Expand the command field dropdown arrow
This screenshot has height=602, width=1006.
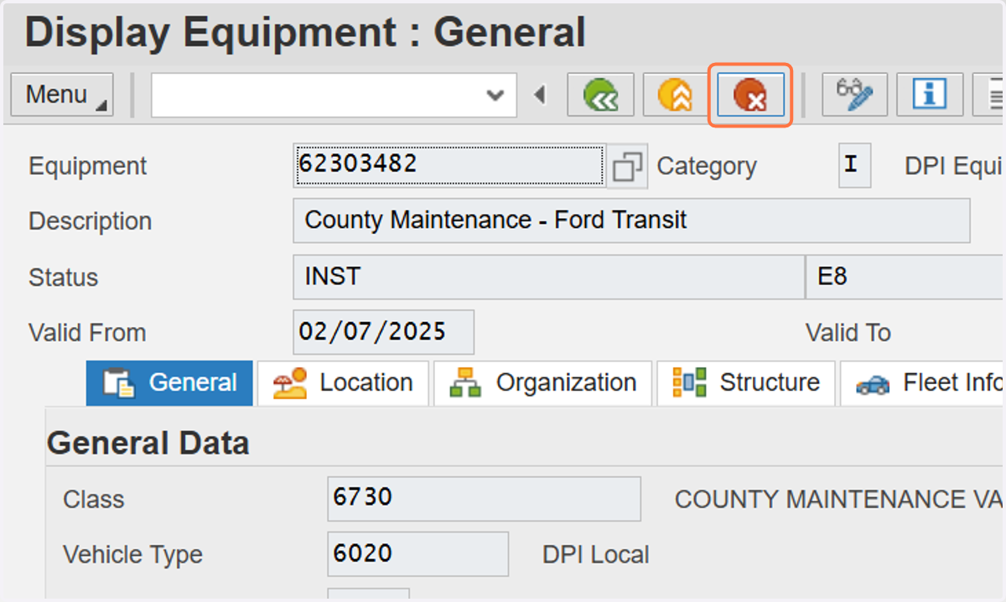pos(495,96)
